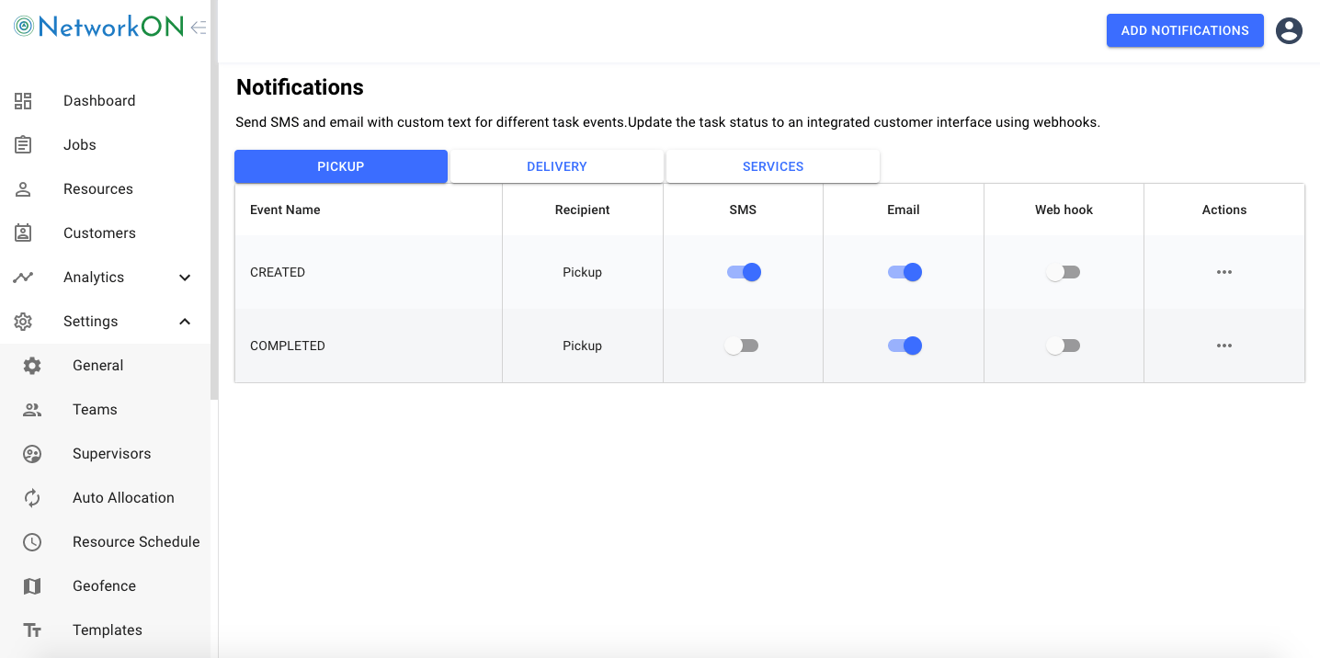Click the Dashboard grid icon
The width and height of the screenshot is (1320, 658).
[x=23, y=101]
